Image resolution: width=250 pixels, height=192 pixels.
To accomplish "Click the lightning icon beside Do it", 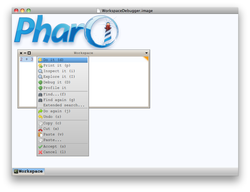I will point(40,60).
